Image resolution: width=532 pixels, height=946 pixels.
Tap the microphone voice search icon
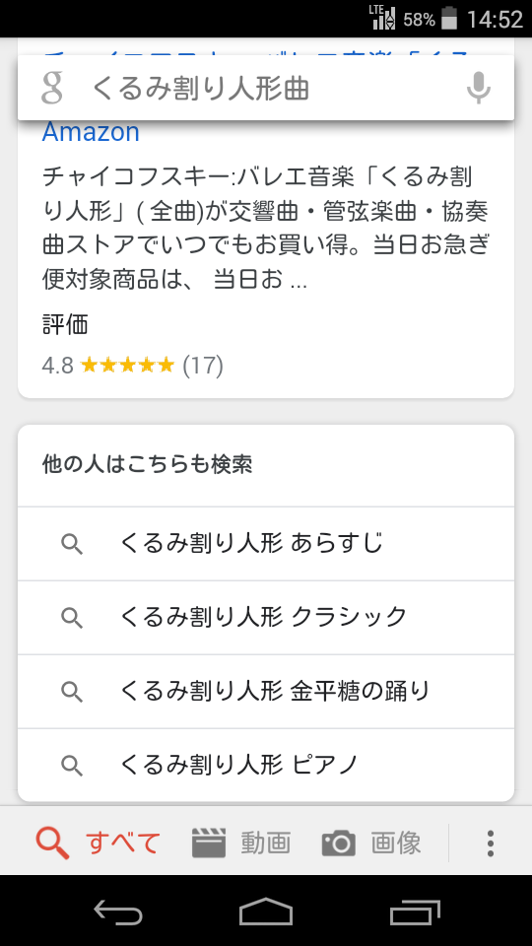[479, 88]
